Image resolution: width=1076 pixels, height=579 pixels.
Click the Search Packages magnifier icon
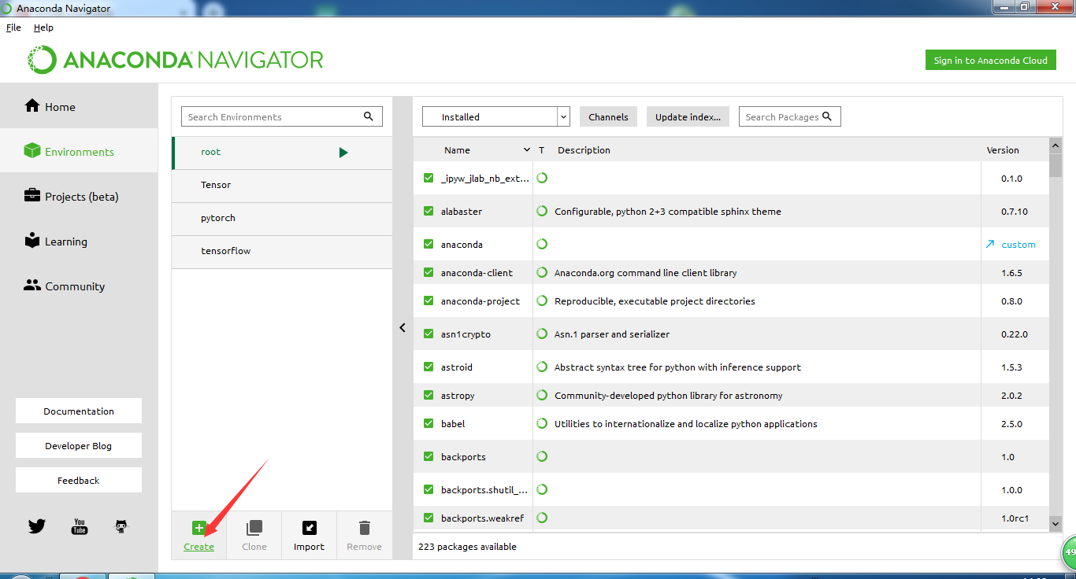coord(827,116)
